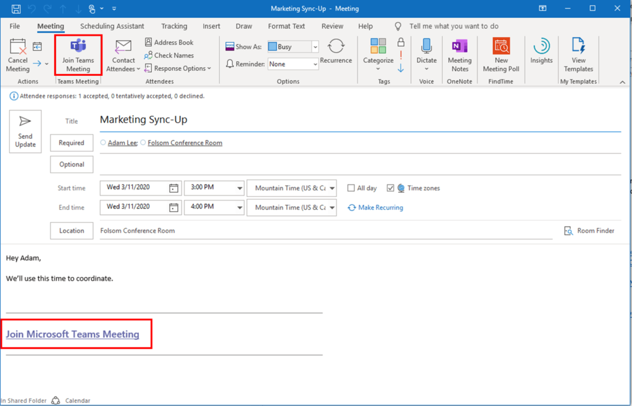This screenshot has height=406, width=632.
Task: Click View Templates button
Action: 578,56
